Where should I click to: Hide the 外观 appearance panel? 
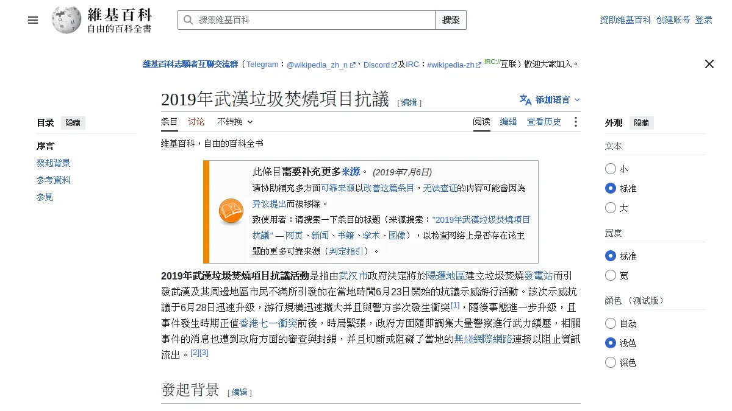[642, 123]
